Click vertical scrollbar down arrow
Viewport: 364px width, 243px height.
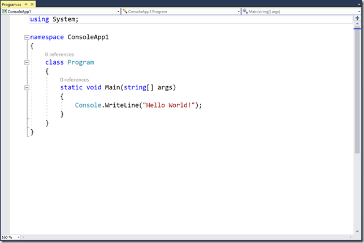(x=357, y=231)
